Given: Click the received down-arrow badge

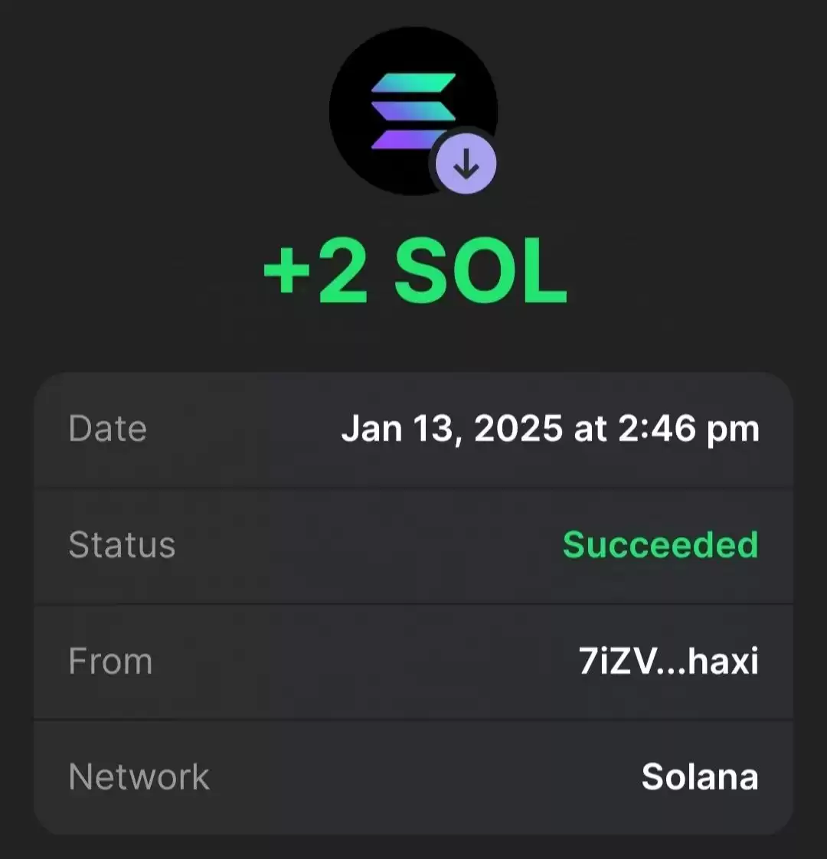Looking at the screenshot, I should (466, 164).
